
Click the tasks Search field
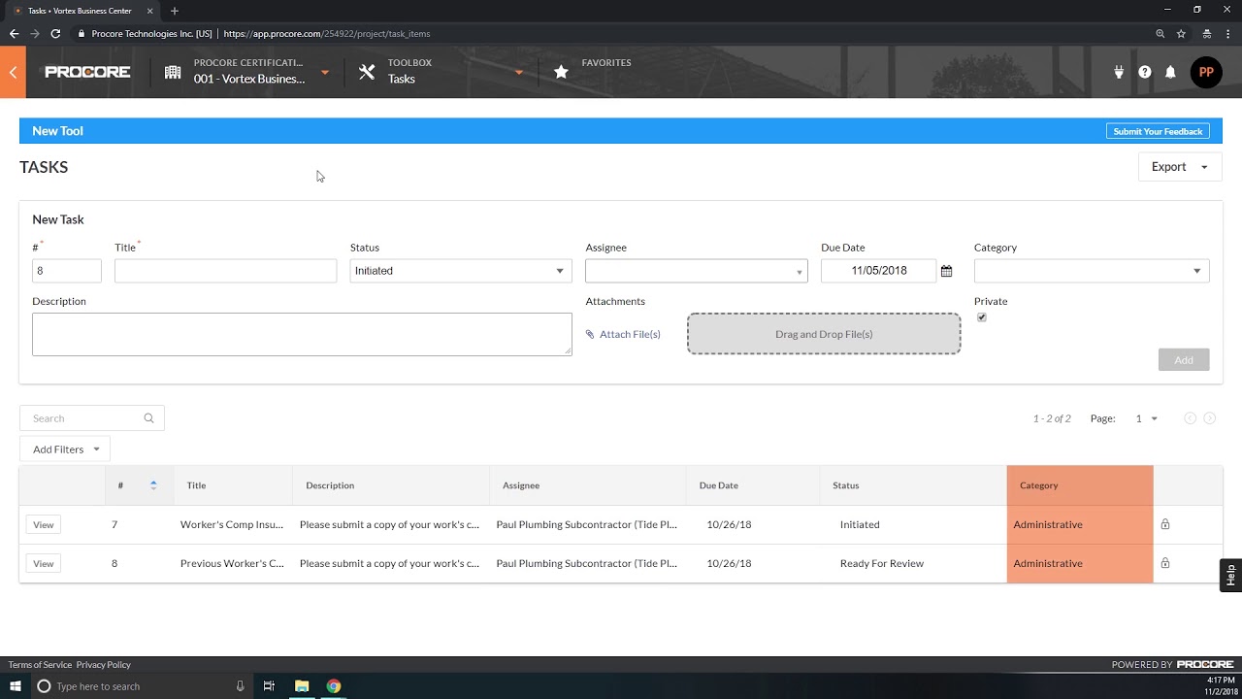[x=92, y=418]
